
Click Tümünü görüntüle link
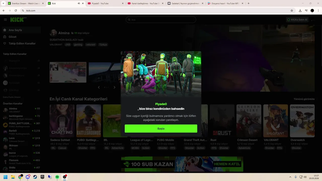point(304,99)
